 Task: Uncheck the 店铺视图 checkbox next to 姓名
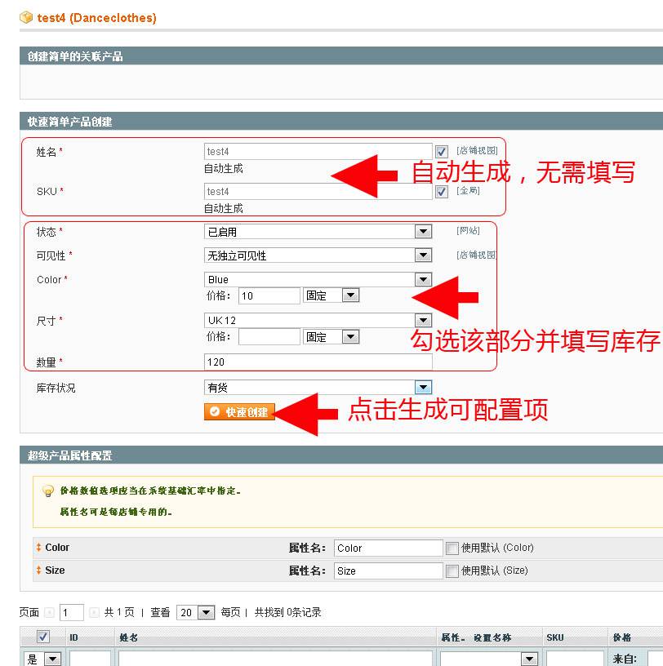441,151
